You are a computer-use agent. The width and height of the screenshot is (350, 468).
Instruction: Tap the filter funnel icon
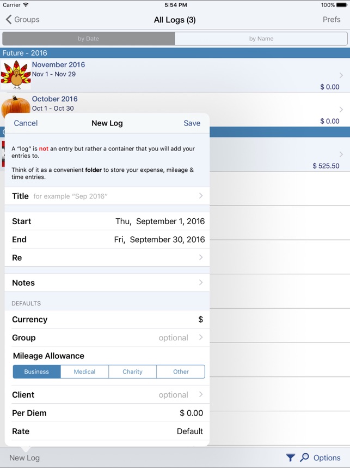(x=291, y=458)
